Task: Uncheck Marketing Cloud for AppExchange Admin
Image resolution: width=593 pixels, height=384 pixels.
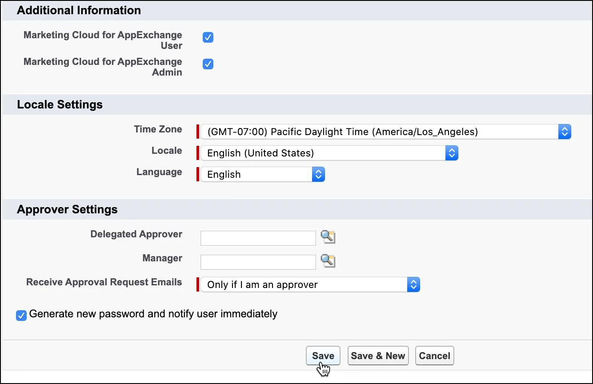Action: 208,64
